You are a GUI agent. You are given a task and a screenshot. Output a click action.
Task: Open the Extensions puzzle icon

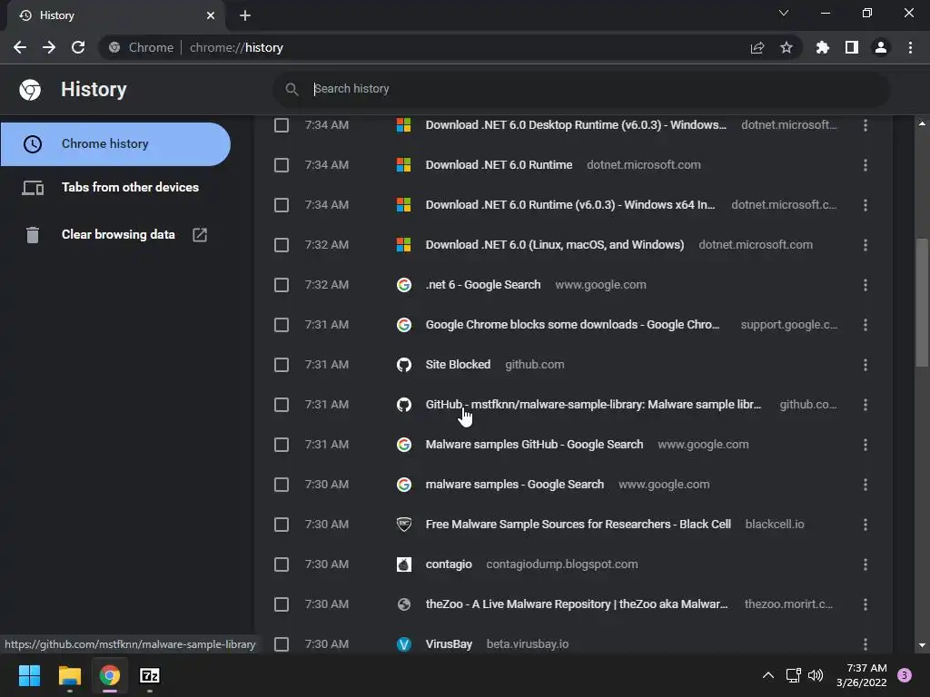(x=823, y=47)
